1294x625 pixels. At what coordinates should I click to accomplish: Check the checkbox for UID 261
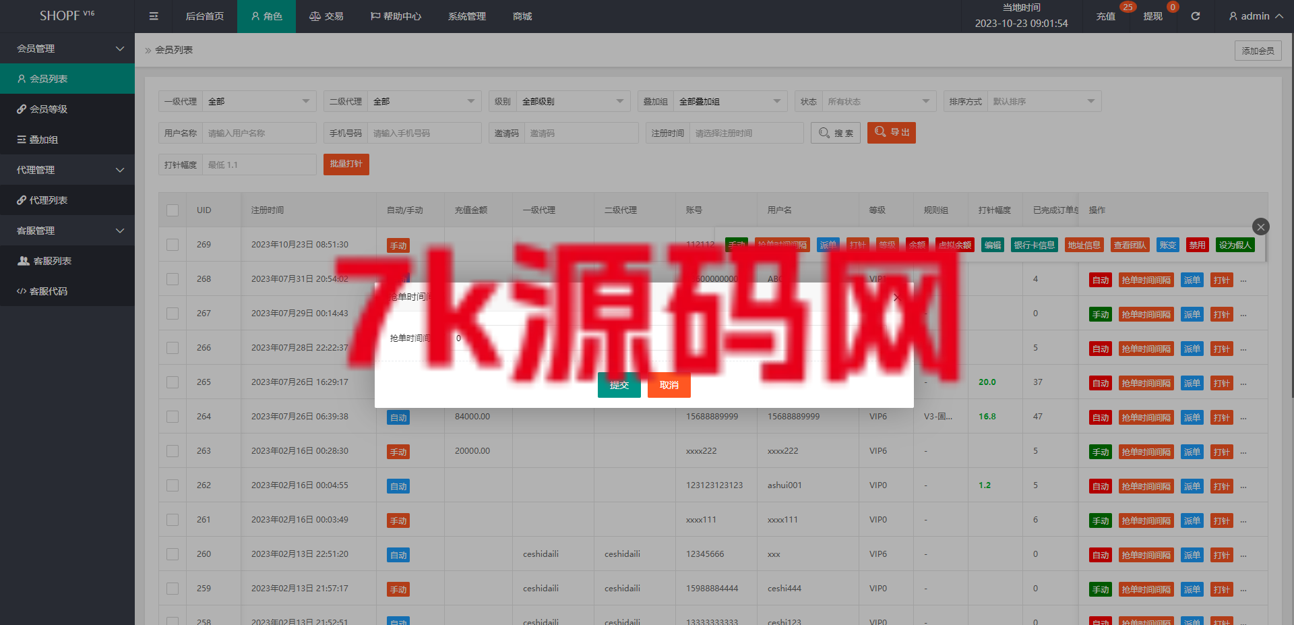(173, 520)
